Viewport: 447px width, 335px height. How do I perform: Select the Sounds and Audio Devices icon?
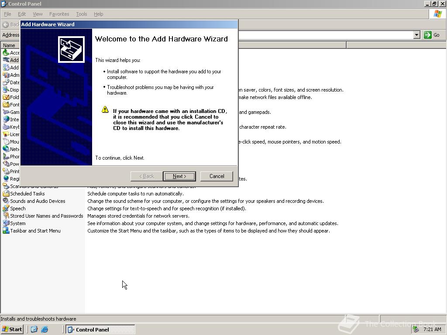tap(6, 201)
